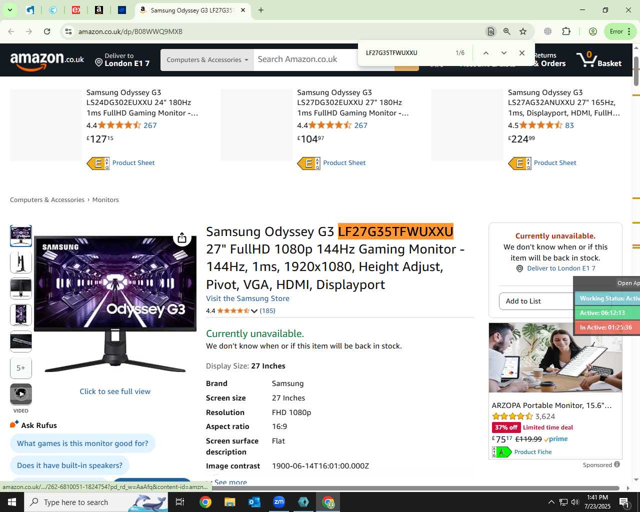This screenshot has height=512, width=640.
Task: Ask Rufus about built-in speakers
Action: tap(69, 465)
